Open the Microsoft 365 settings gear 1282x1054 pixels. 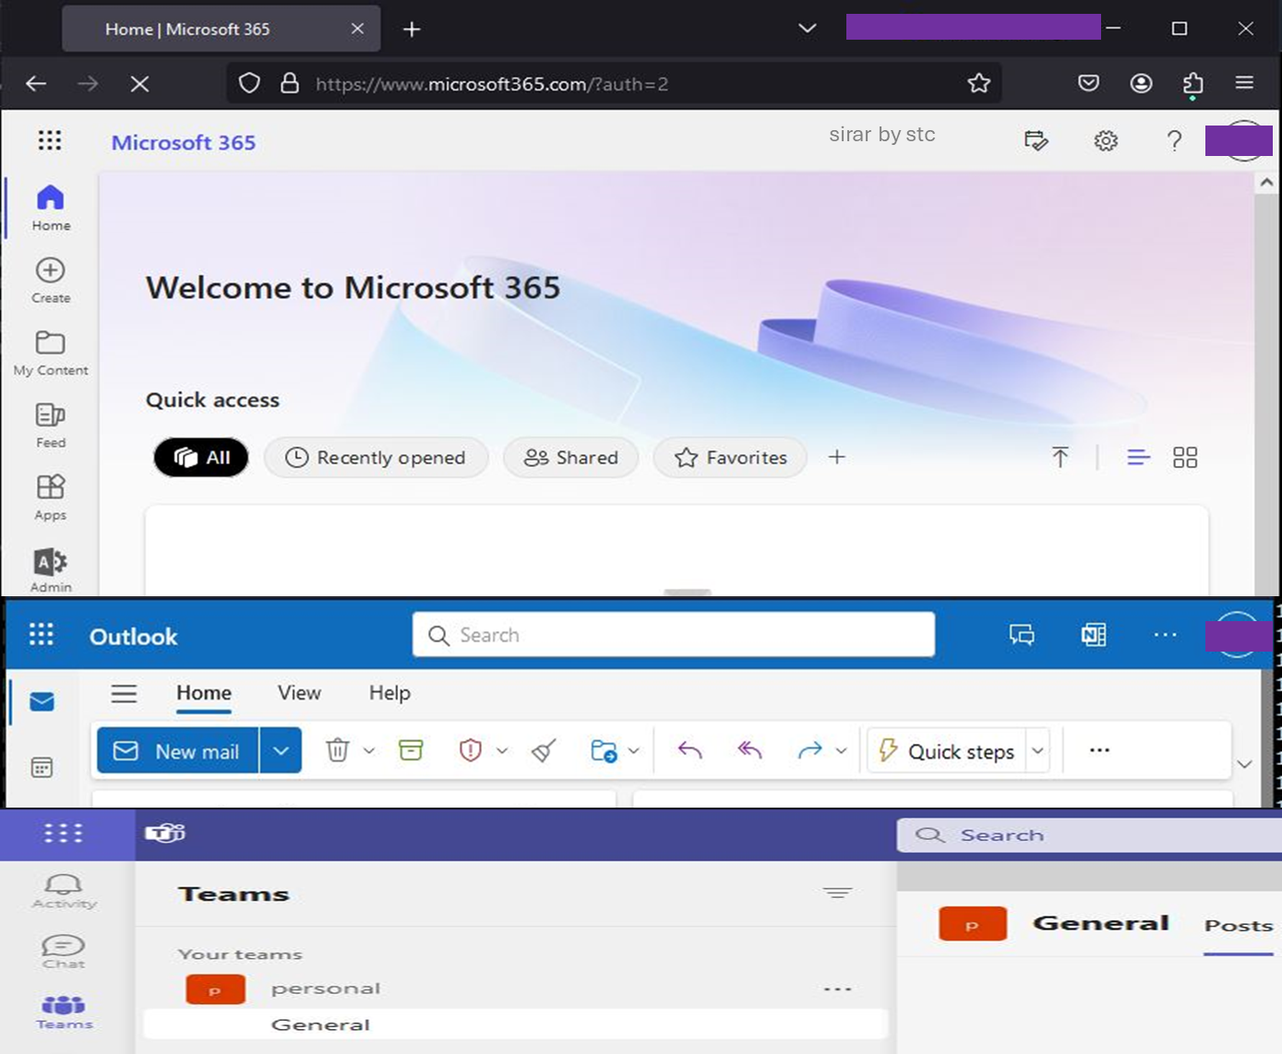coord(1106,141)
